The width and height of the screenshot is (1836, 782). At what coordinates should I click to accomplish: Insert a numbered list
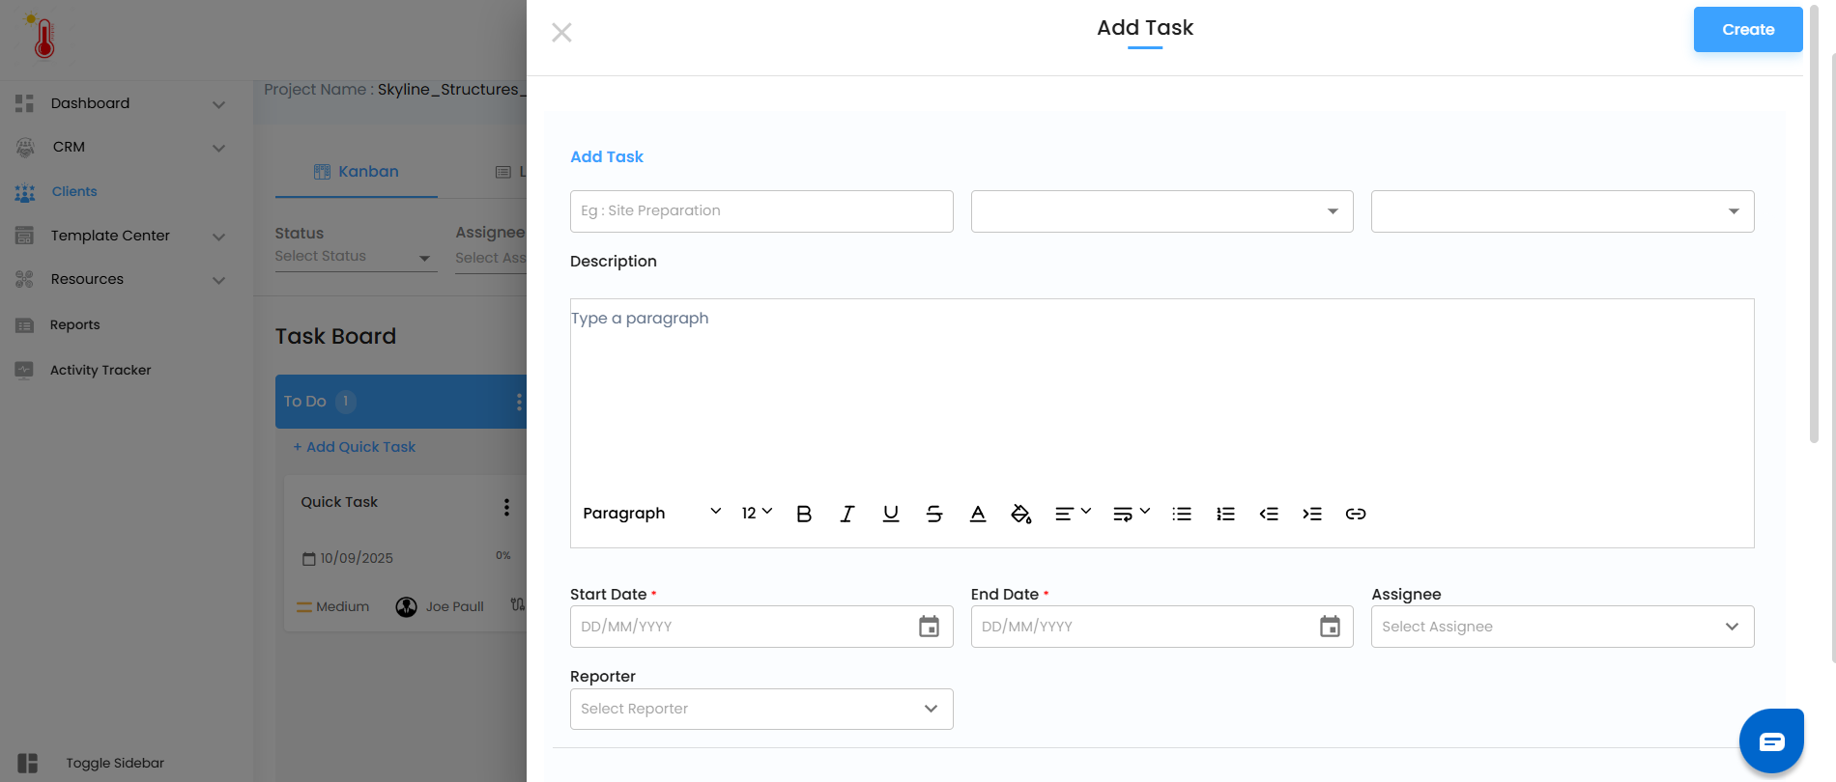pyautogui.click(x=1225, y=514)
